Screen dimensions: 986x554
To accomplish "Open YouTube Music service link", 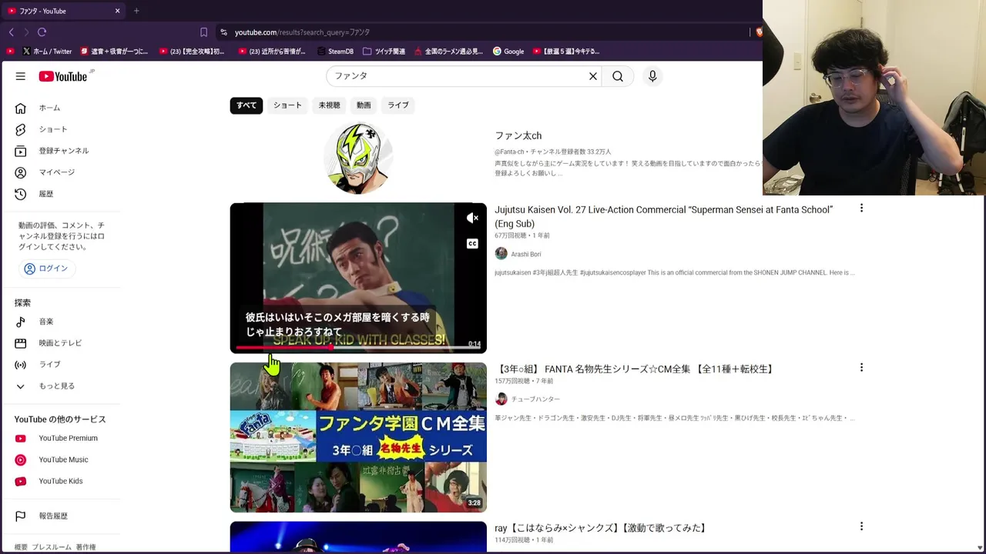I will (63, 460).
